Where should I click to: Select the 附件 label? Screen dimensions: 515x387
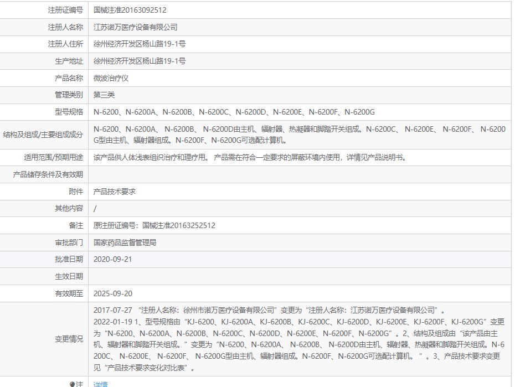pyautogui.click(x=76, y=192)
